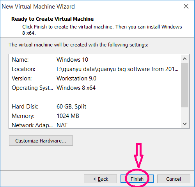This screenshot has width=195, height=187.
Task: Click the settings list scroll up arrow
Action: 184,59
